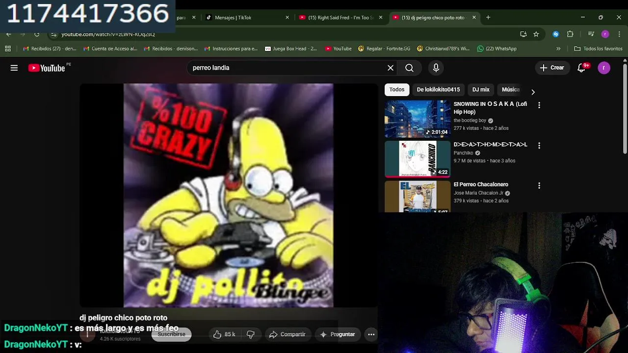628x353 pixels.
Task: Close the Right Said Fred tab
Action: [381, 18]
